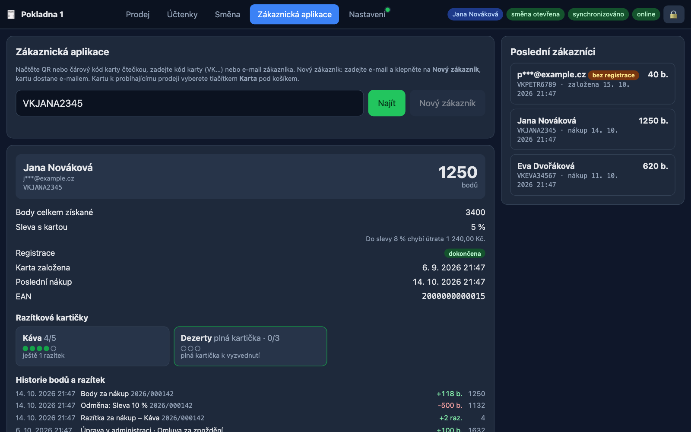Screen dimensions: 691x432
Task: Click the Body celkem získané value 3400
Action: click(x=475, y=213)
